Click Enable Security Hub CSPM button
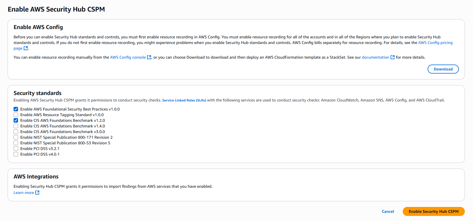473x221 pixels. click(x=433, y=211)
